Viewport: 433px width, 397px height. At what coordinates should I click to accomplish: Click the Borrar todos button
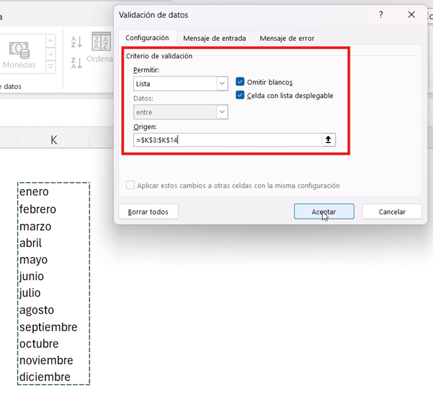coord(148,212)
